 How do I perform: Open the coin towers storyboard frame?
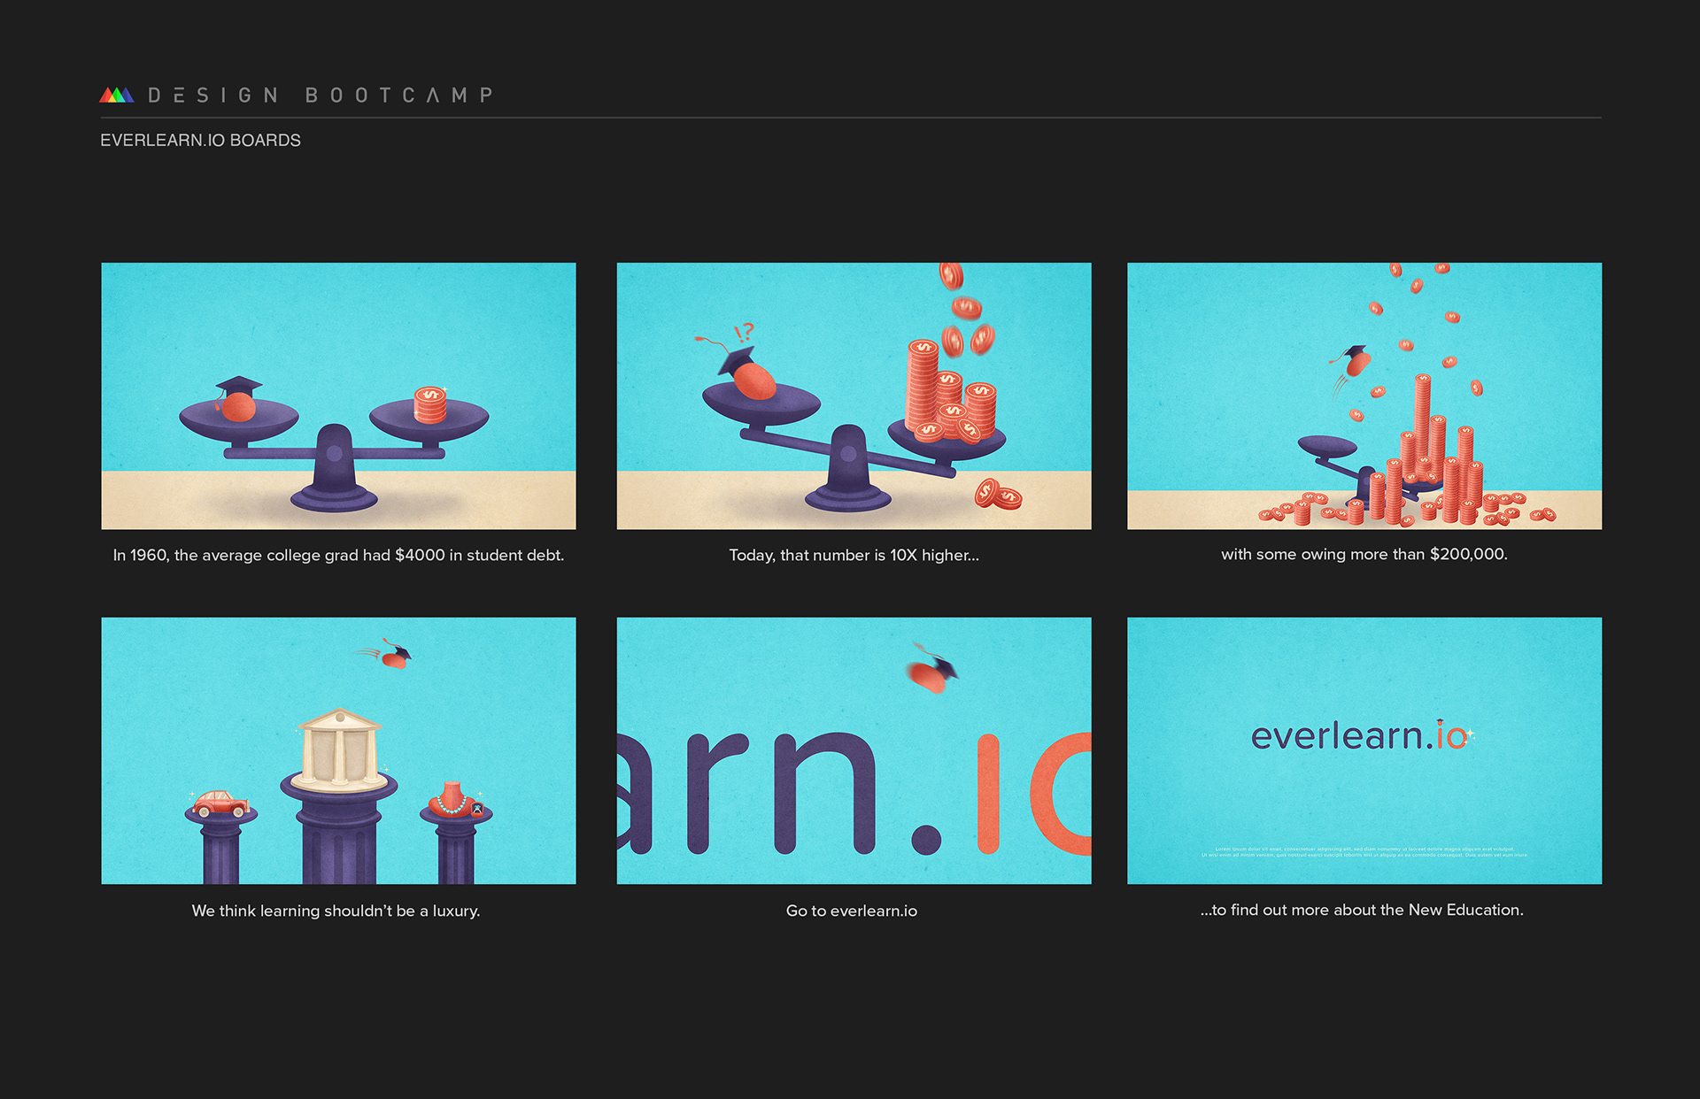tap(1364, 396)
